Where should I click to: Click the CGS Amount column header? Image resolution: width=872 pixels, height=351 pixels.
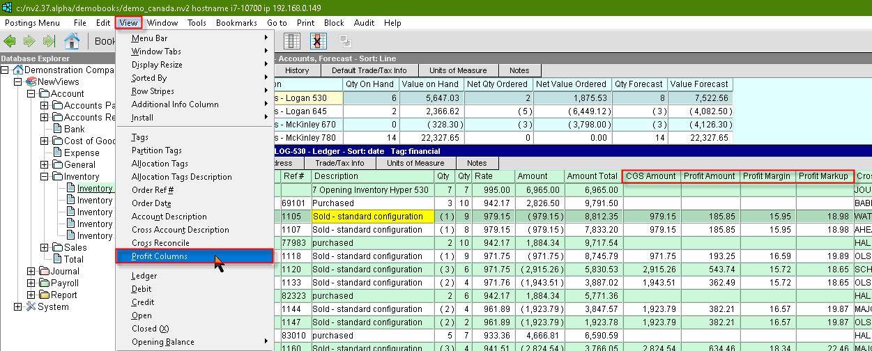point(650,176)
